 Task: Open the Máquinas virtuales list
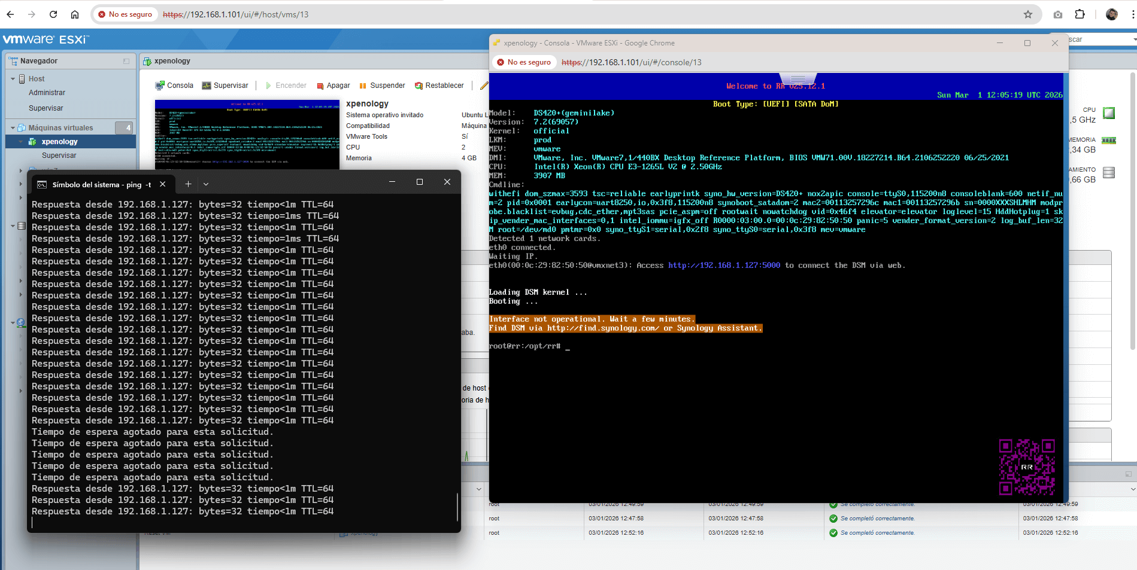[60, 128]
